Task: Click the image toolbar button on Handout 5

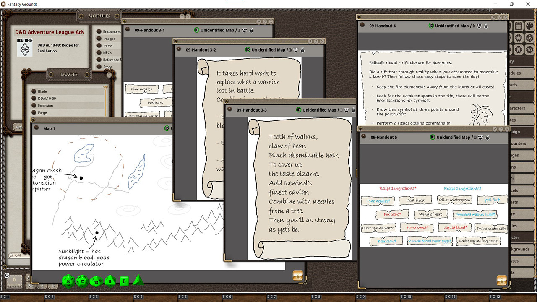Action: (501, 280)
